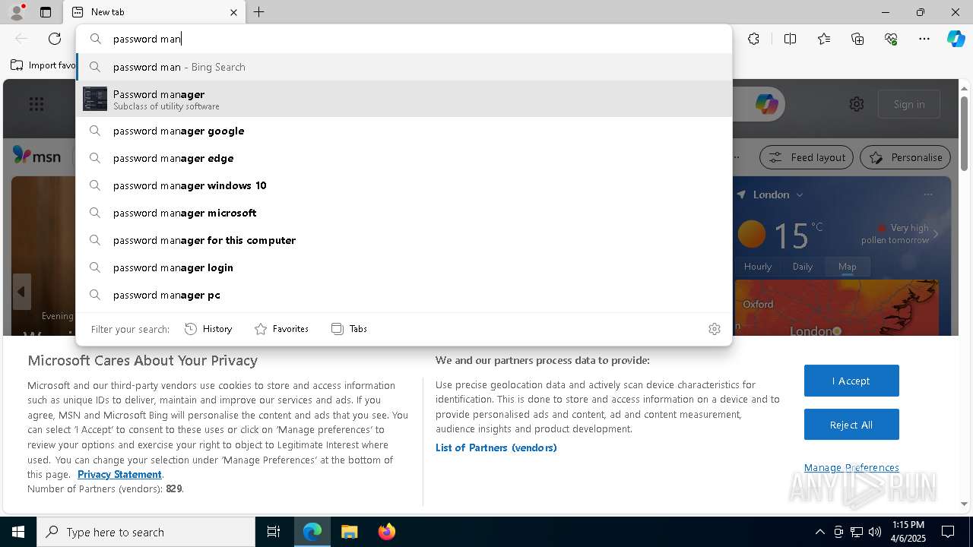Filter search by Tabs
Image resolution: width=973 pixels, height=547 pixels.
pyautogui.click(x=349, y=329)
